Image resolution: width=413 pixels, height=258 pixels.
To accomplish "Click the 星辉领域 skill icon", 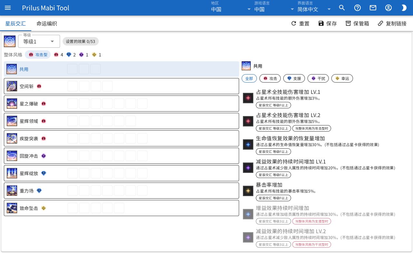I will tap(12, 121).
